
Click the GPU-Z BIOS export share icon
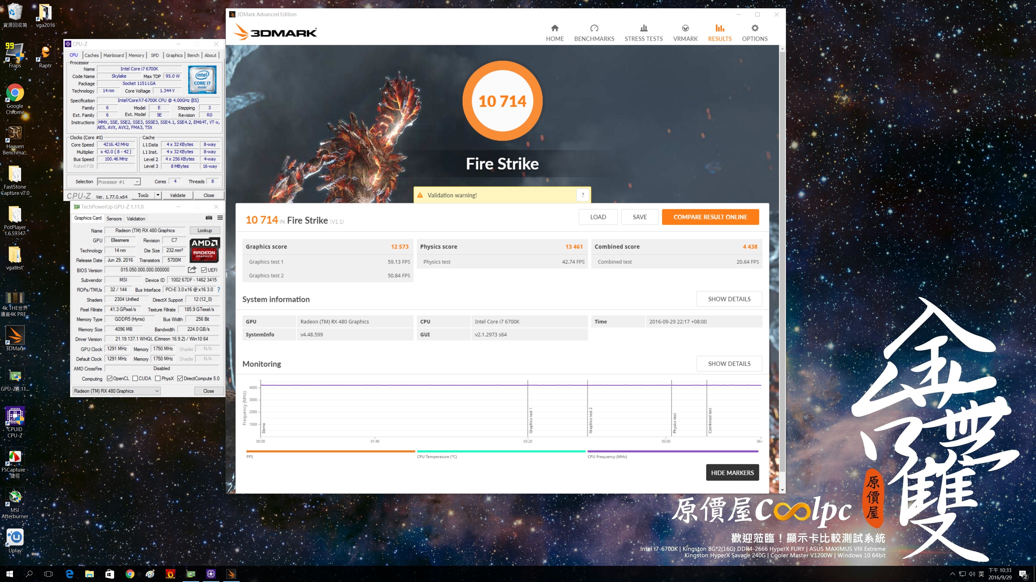coord(192,269)
